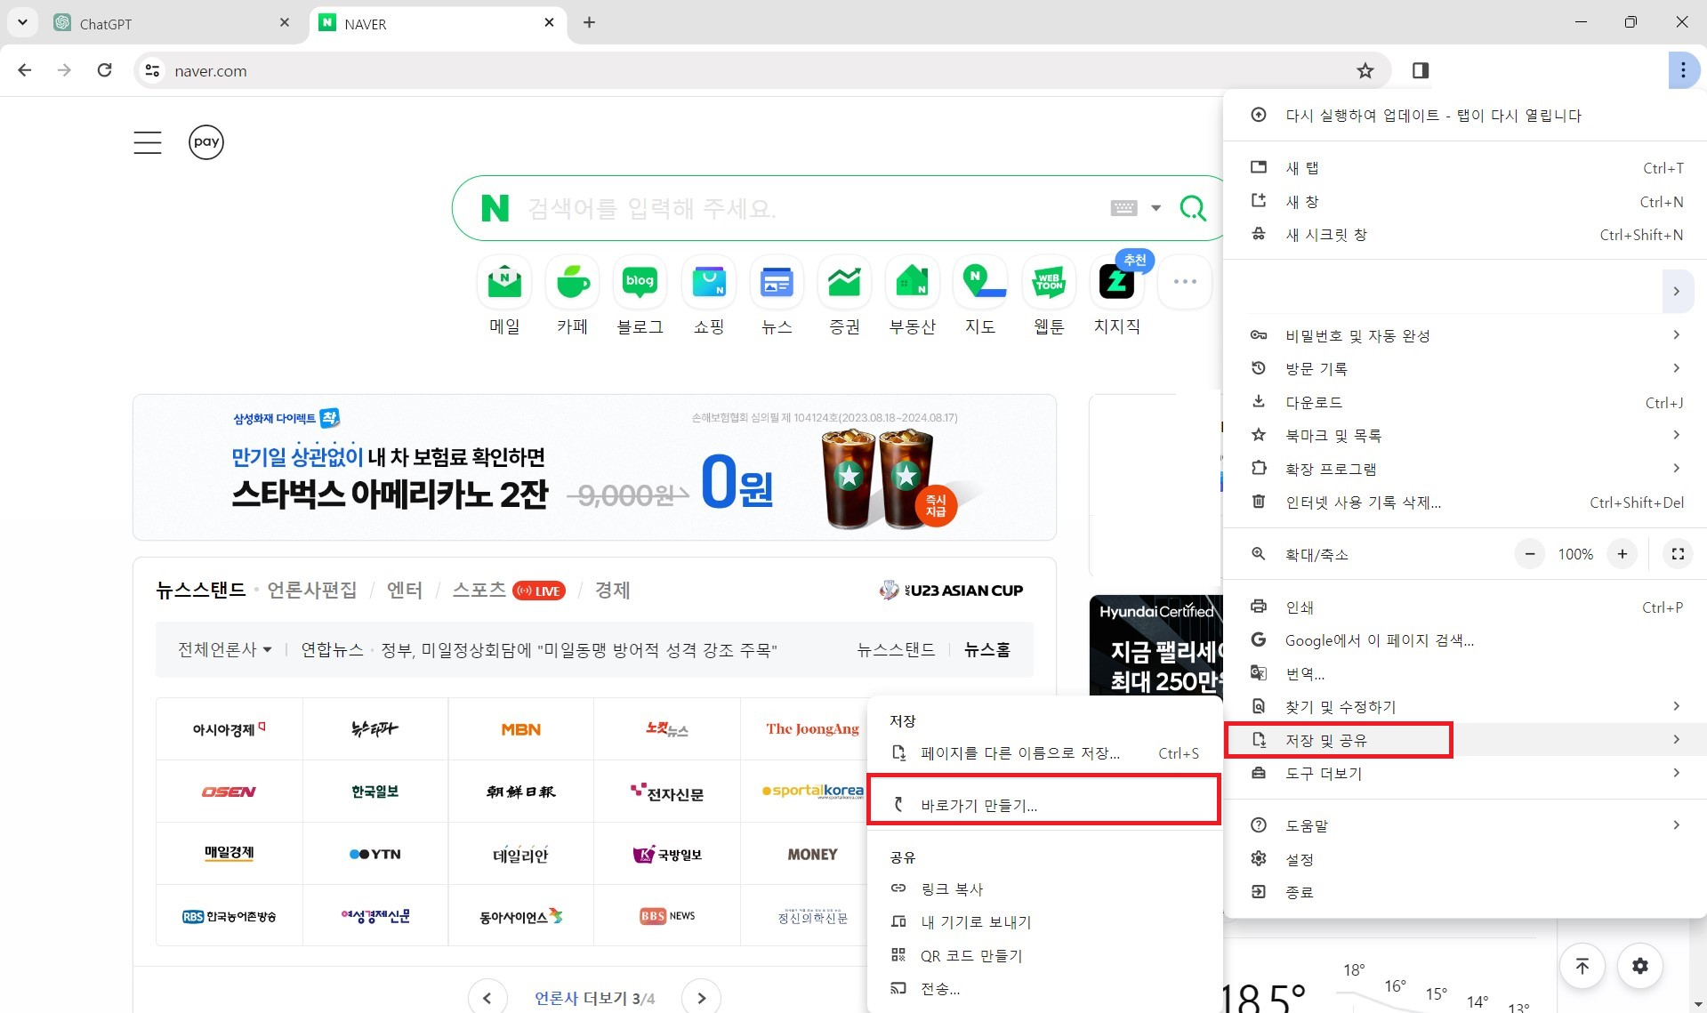The height and width of the screenshot is (1013, 1707).
Task: Go to previous 언론사 page arrow
Action: pyautogui.click(x=487, y=998)
